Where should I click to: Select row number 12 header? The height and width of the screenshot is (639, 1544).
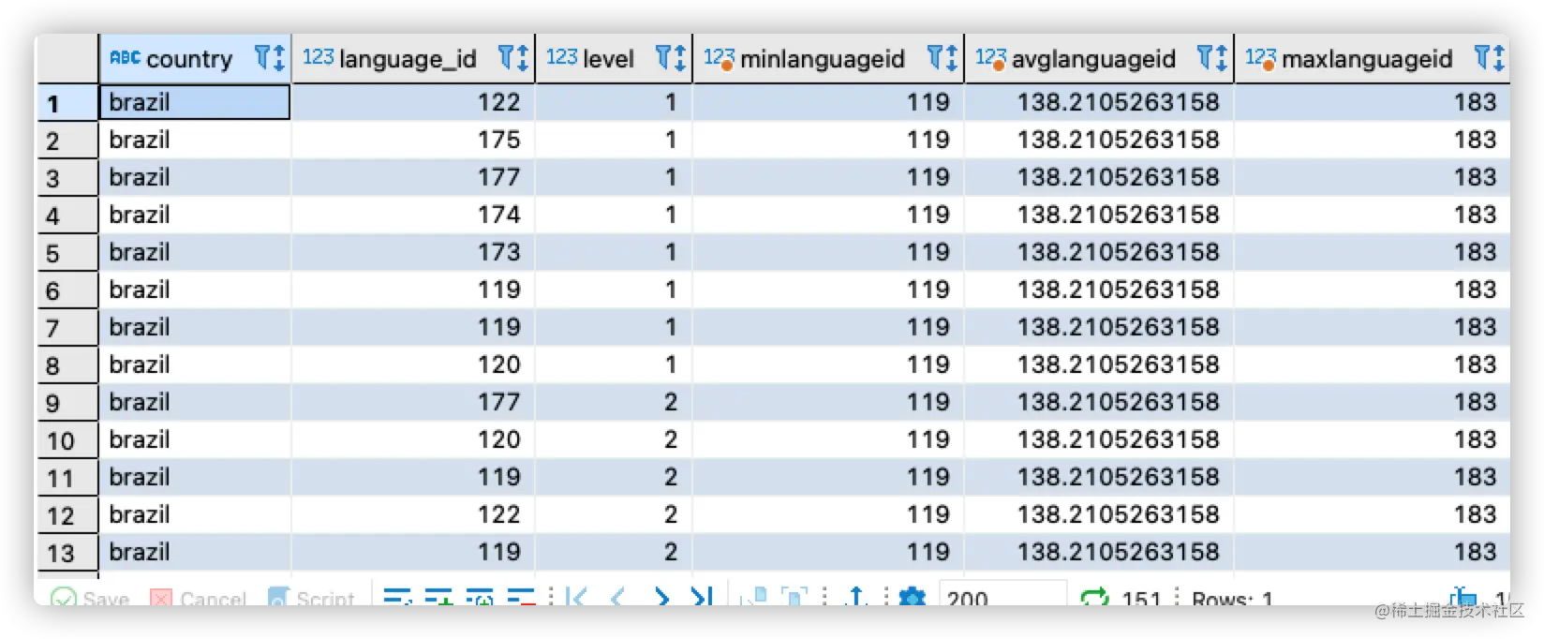(67, 514)
